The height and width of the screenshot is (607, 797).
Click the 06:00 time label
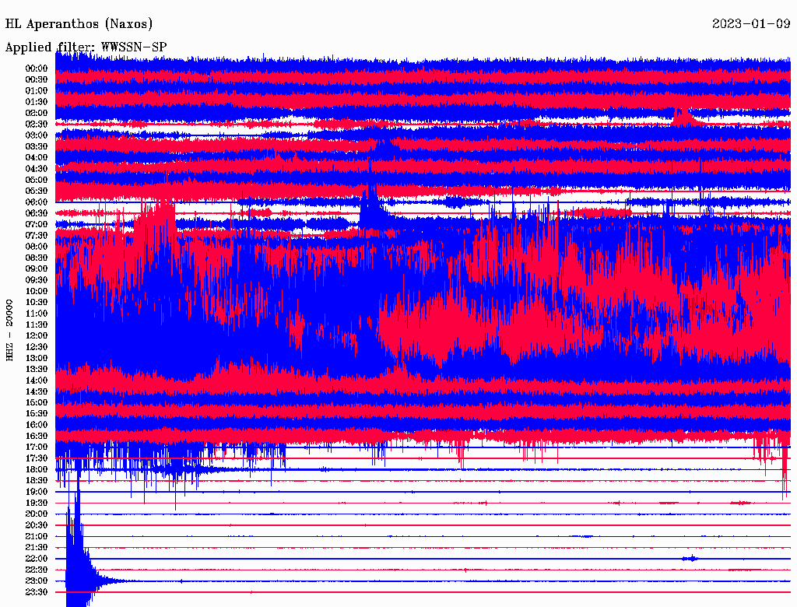[x=37, y=202]
